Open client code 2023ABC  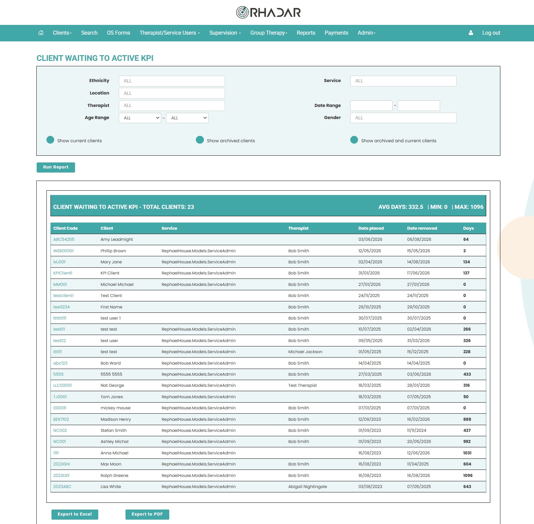(x=62, y=486)
